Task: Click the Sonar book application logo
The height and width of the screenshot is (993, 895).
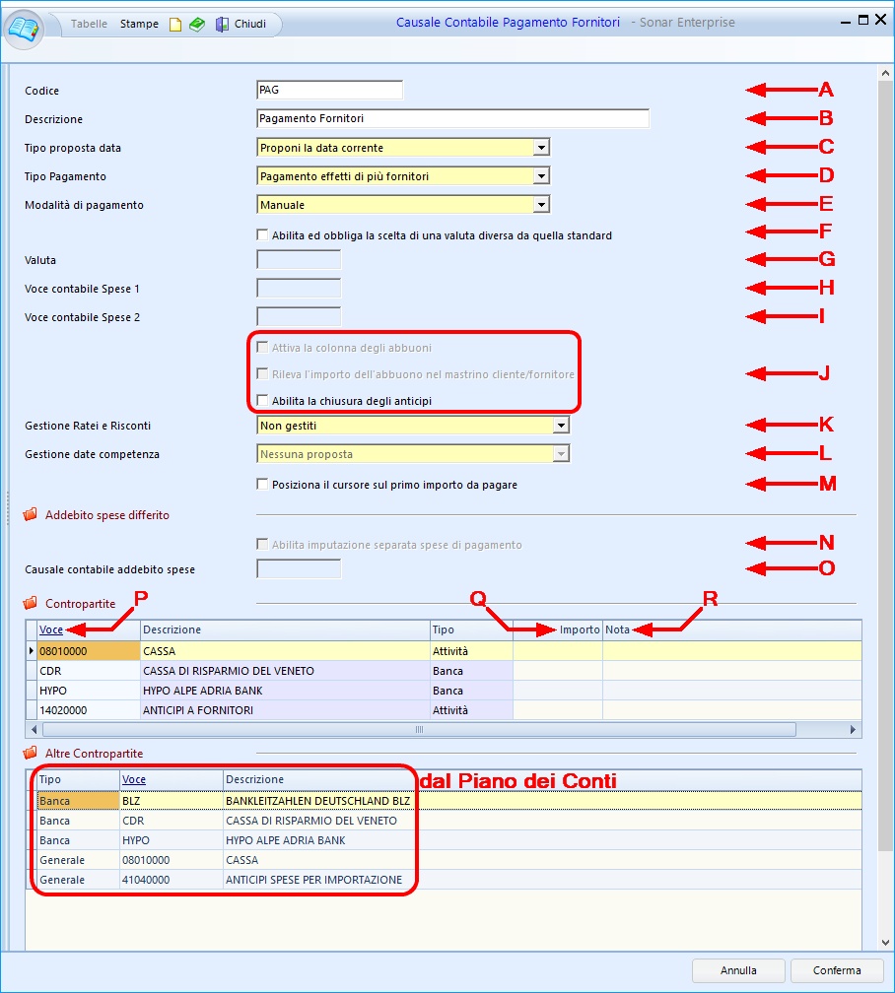Action: click(x=25, y=26)
